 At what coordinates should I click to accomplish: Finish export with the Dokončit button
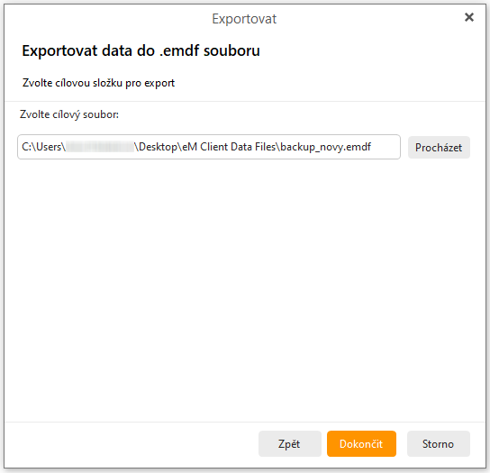(x=361, y=443)
